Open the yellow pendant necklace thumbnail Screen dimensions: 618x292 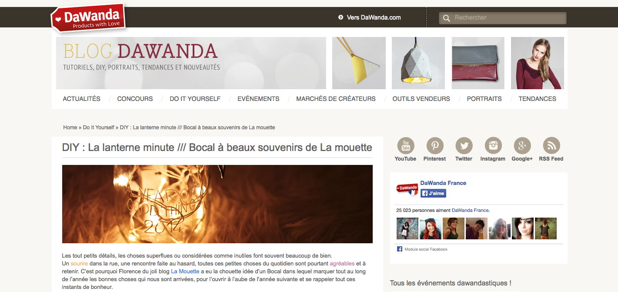coord(359,63)
